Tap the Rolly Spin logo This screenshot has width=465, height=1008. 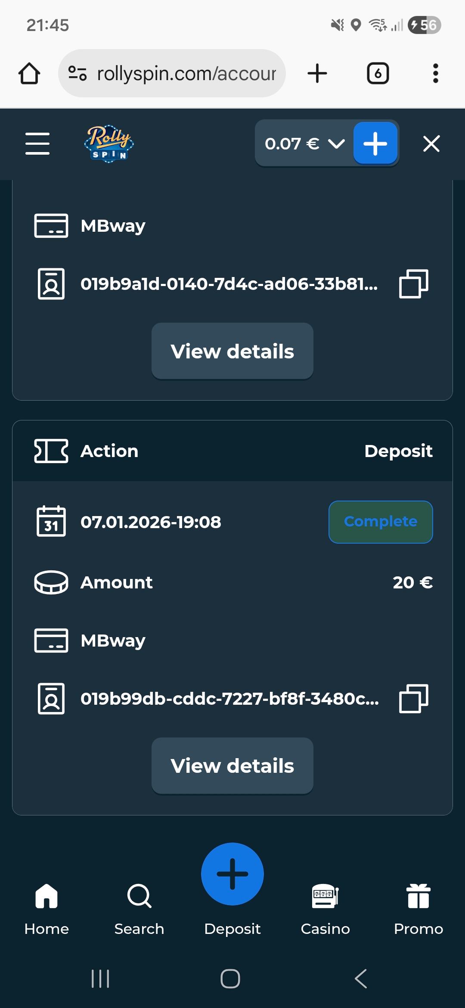pos(109,143)
